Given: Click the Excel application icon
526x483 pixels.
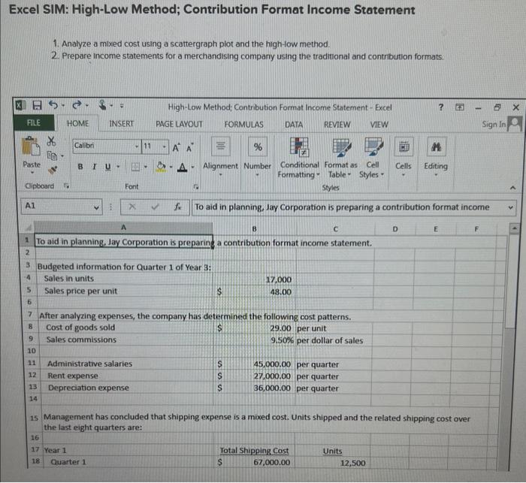Looking at the screenshot, I should [x=20, y=105].
